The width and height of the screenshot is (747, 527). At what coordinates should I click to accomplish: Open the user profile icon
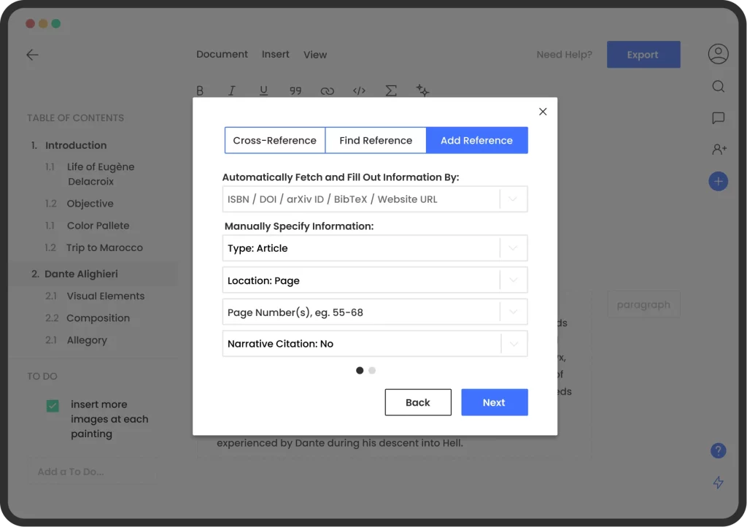pyautogui.click(x=718, y=54)
